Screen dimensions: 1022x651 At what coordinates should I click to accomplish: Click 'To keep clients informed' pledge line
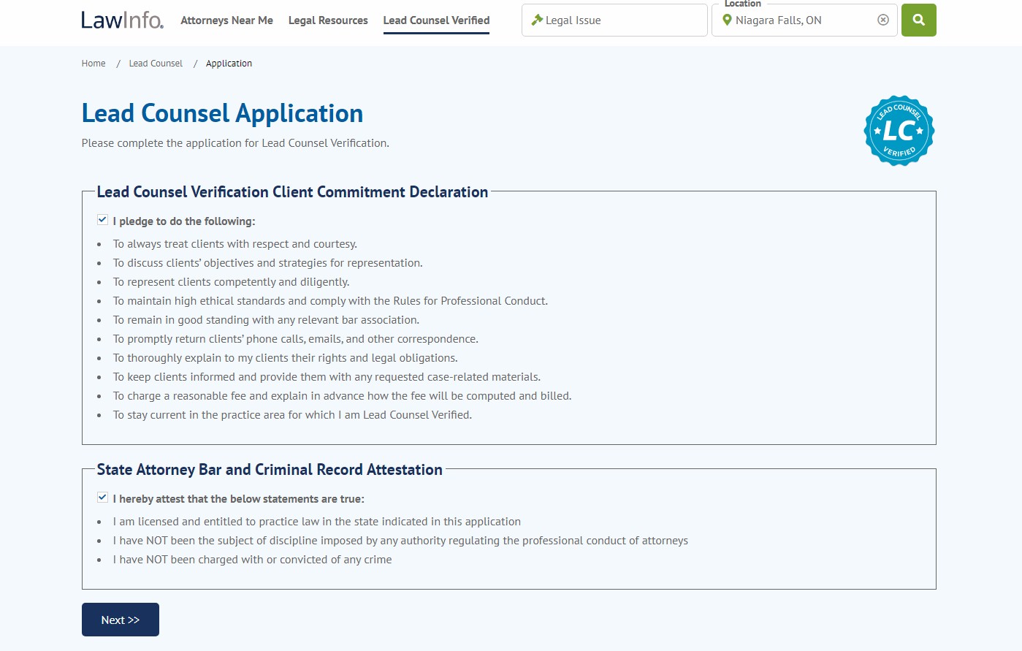[327, 377]
